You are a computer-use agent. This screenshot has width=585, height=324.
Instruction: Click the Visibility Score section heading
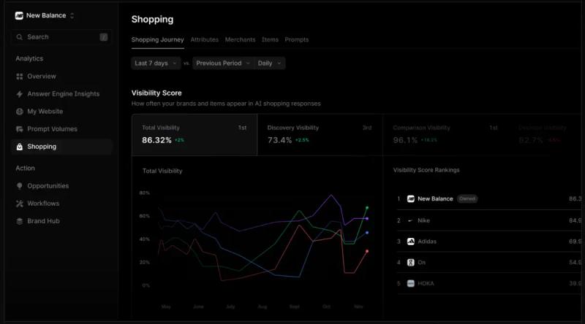coord(156,93)
